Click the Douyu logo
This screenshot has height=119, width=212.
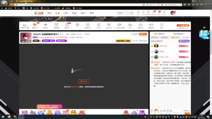pyautogui.click(x=39, y=13)
